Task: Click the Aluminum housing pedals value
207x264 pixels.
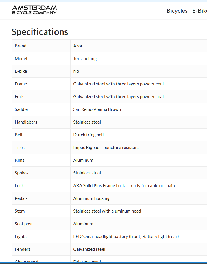Action: pyautogui.click(x=91, y=198)
